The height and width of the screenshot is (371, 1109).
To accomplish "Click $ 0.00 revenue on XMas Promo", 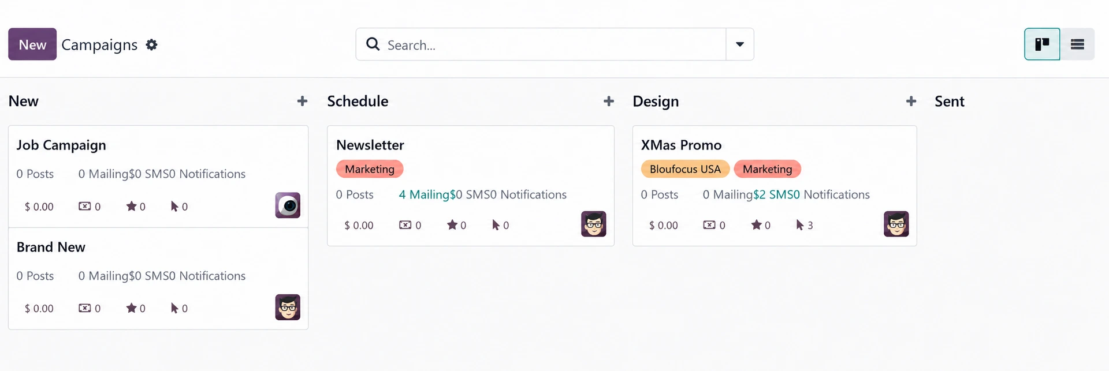I will [x=664, y=226].
